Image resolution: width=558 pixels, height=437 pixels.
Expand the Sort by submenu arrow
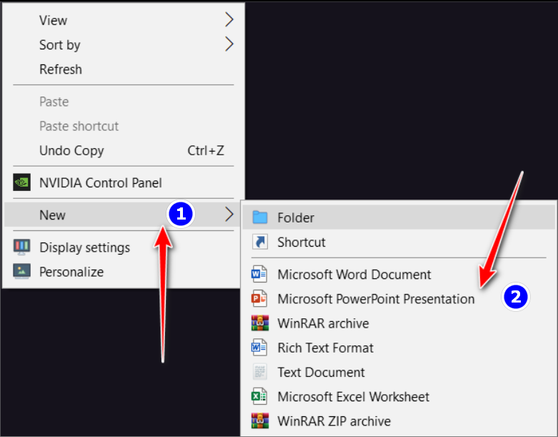tap(229, 44)
